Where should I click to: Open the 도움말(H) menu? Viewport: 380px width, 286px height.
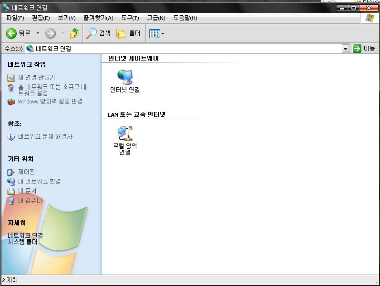pyautogui.click(x=185, y=18)
